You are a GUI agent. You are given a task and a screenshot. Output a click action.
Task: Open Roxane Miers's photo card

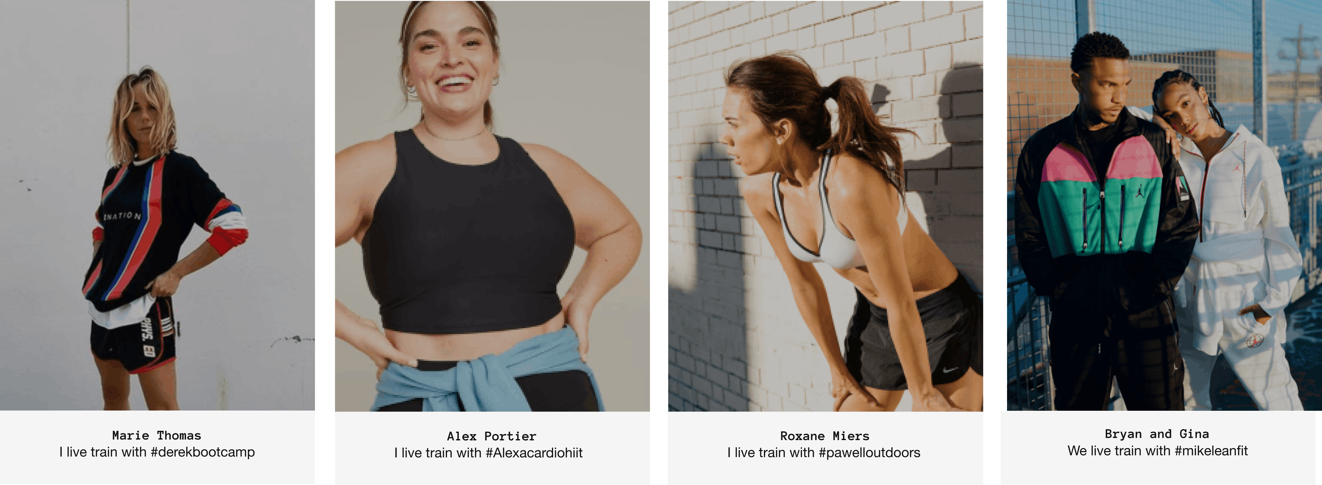825,206
